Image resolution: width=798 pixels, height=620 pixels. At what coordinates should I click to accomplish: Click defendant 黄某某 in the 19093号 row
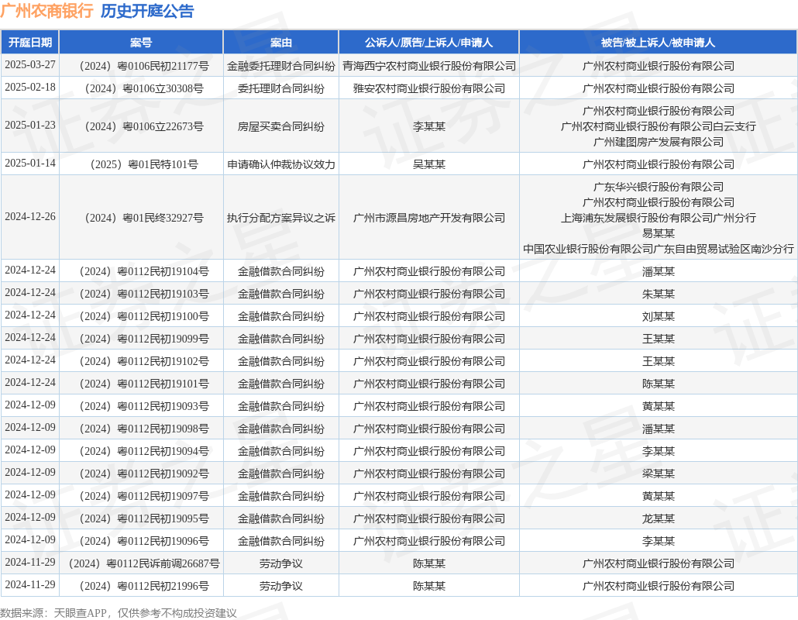click(x=658, y=406)
